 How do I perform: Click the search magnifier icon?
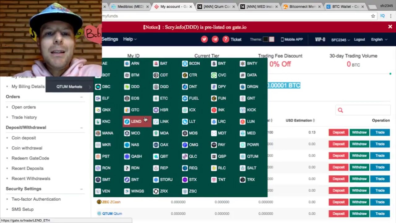(x=340, y=110)
